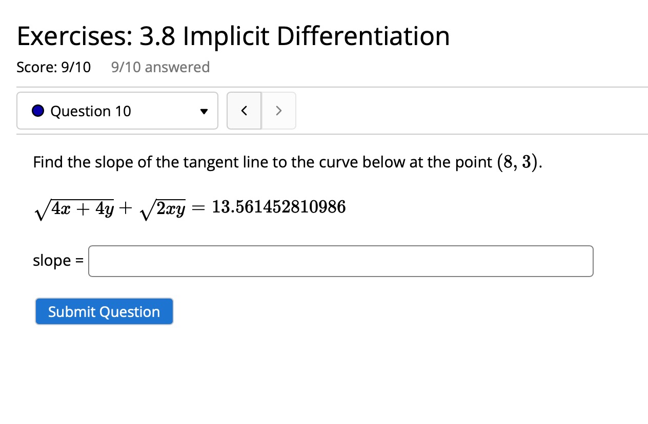Click the Score: 9/10 label
The height and width of the screenshot is (424, 648).
point(53,67)
